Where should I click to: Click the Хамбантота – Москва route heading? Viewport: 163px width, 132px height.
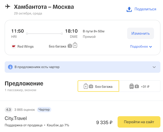[x=44, y=7]
